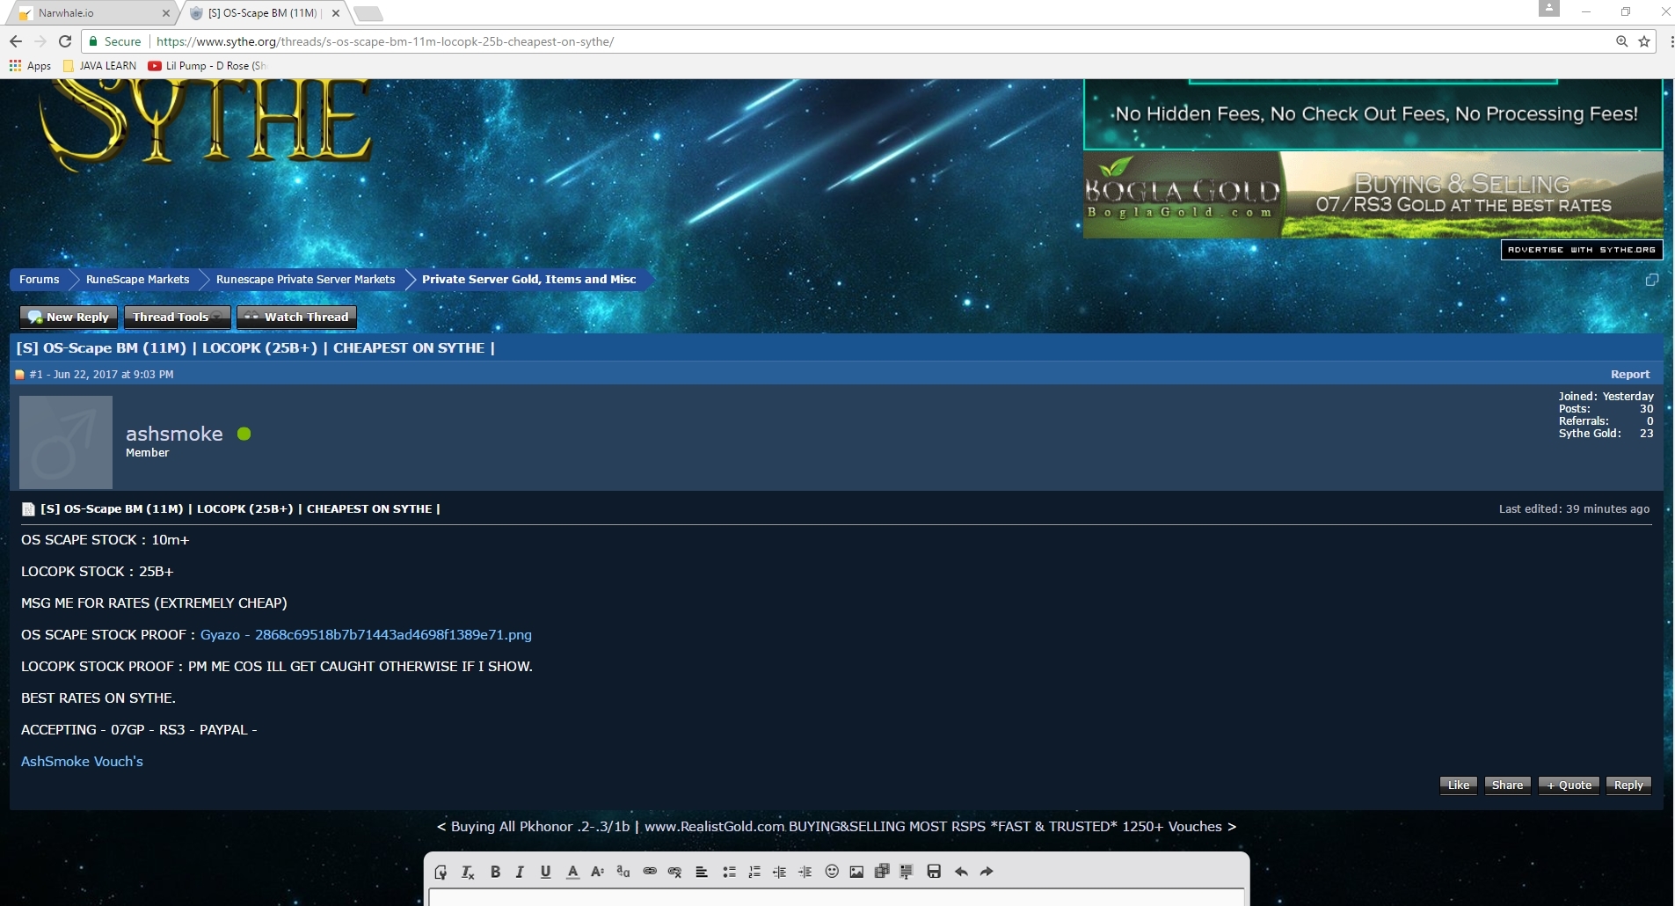Open the Chrome menu with three dots
The image size is (1675, 906).
point(1671,41)
